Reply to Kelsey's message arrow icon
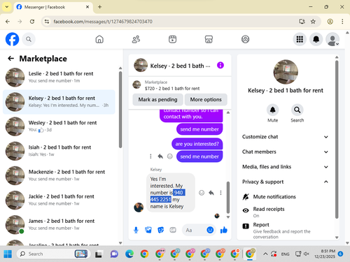This screenshot has width=350, height=262. point(211,193)
